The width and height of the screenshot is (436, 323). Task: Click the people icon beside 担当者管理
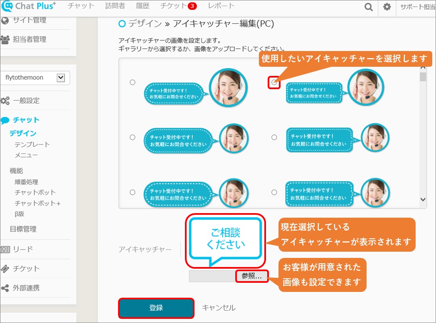point(5,40)
